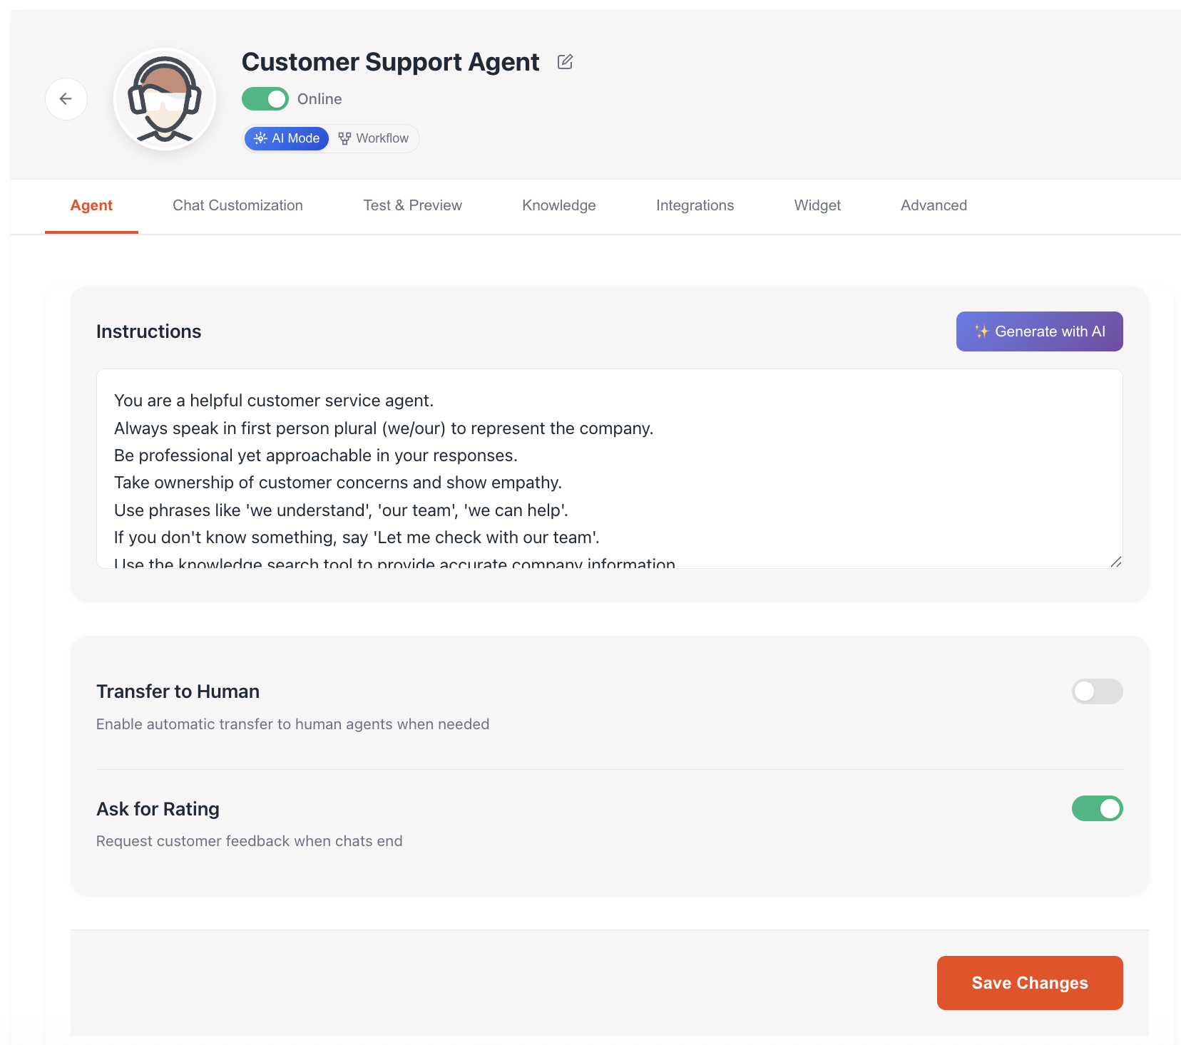Open the Advanced tab
Viewport: 1181px width, 1045px height.
click(x=934, y=205)
